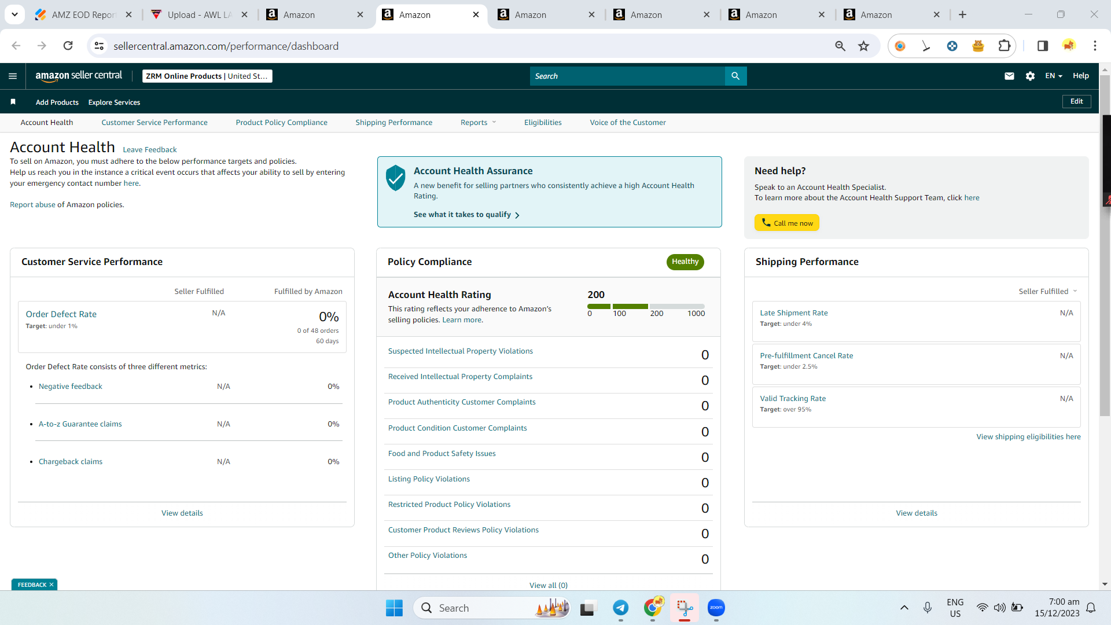
Task: Open the buyer messages envelope icon
Action: point(1009,76)
